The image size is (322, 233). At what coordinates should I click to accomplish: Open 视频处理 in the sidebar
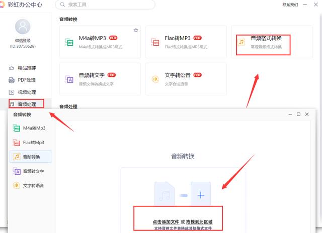pos(27,92)
